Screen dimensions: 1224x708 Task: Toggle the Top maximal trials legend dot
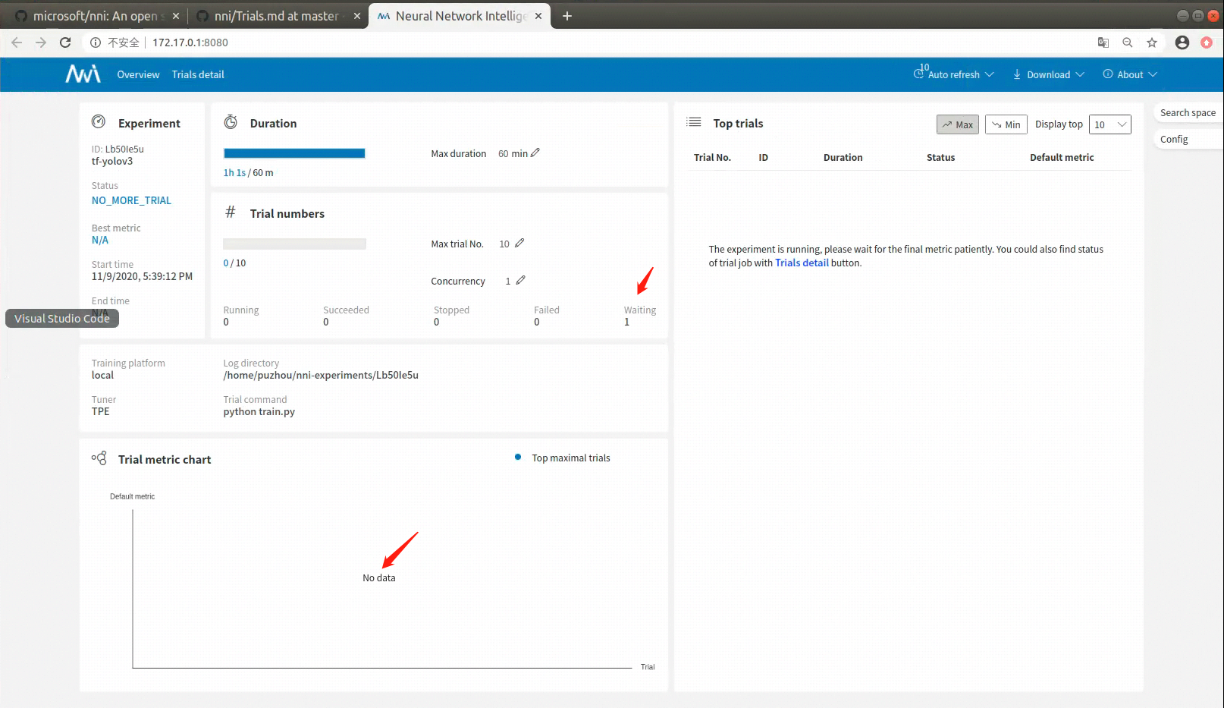(518, 457)
